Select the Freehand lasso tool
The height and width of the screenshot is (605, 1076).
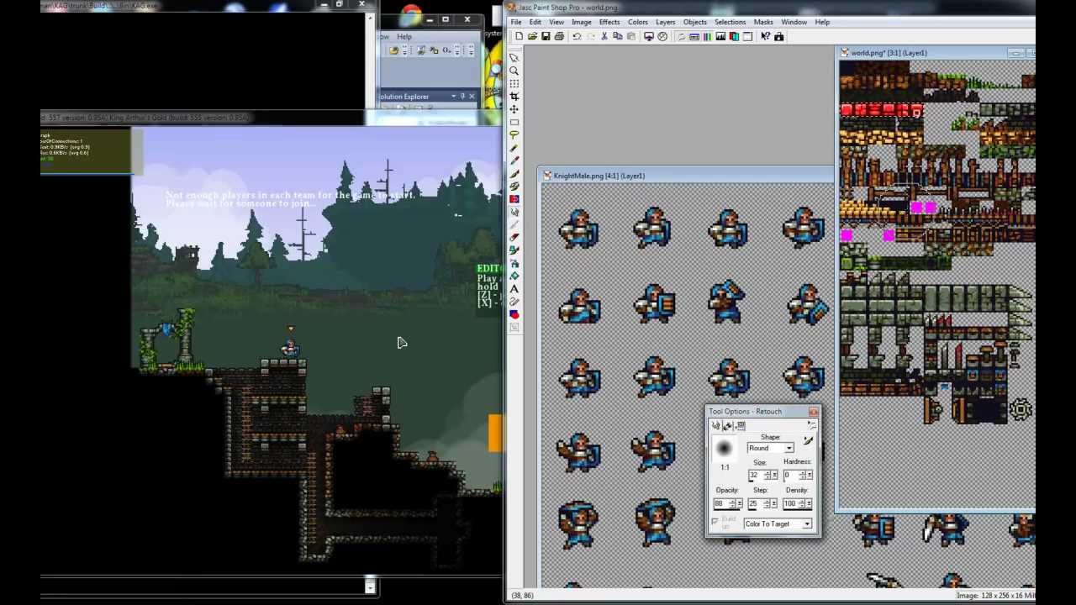pyautogui.click(x=514, y=134)
